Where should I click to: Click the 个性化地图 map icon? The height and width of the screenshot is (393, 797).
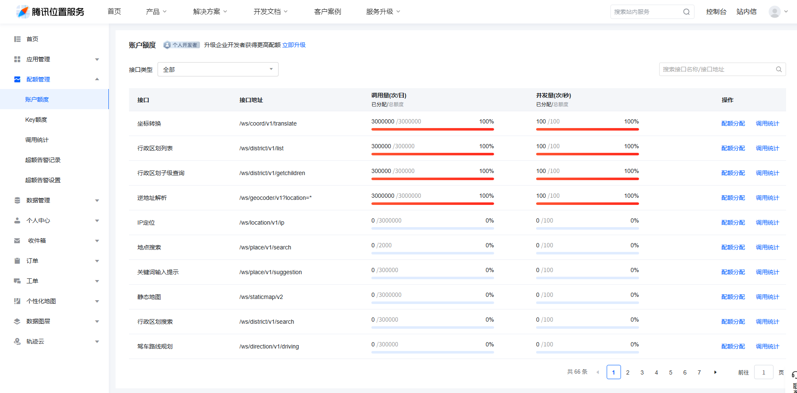tap(17, 301)
